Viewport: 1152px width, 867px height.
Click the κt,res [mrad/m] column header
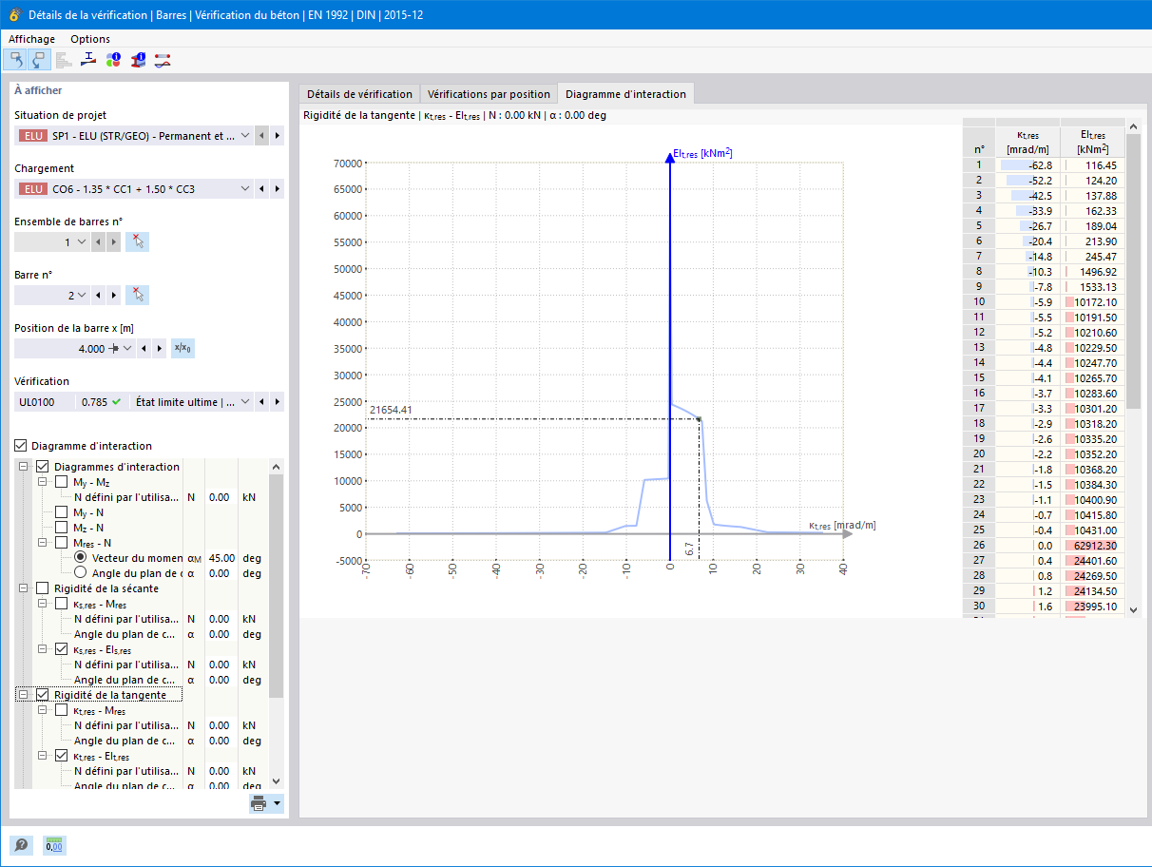click(1027, 143)
